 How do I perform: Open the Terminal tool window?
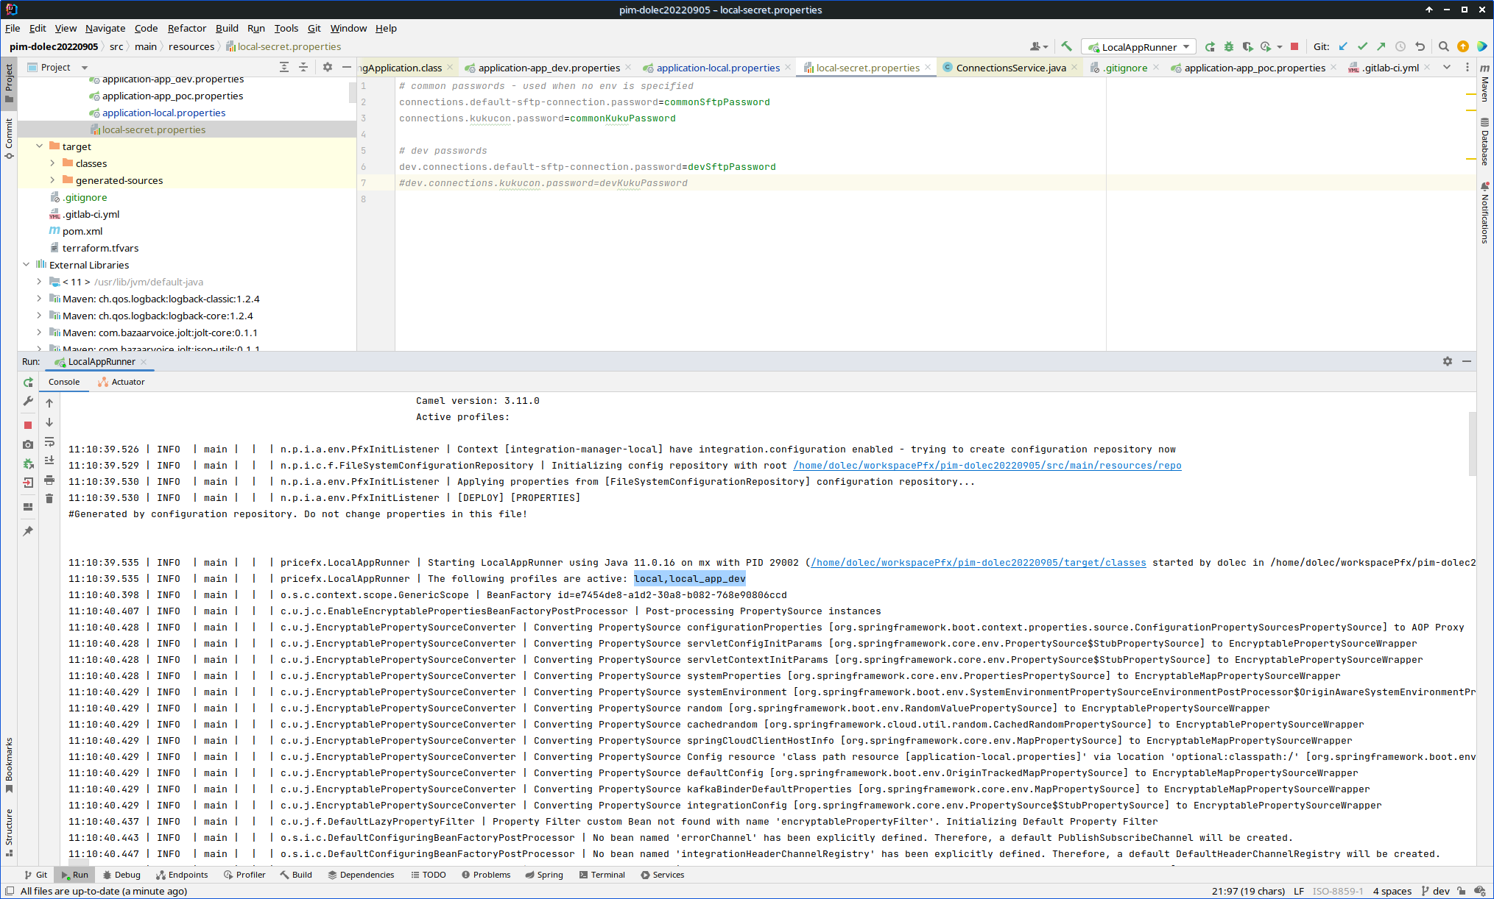tap(602, 875)
